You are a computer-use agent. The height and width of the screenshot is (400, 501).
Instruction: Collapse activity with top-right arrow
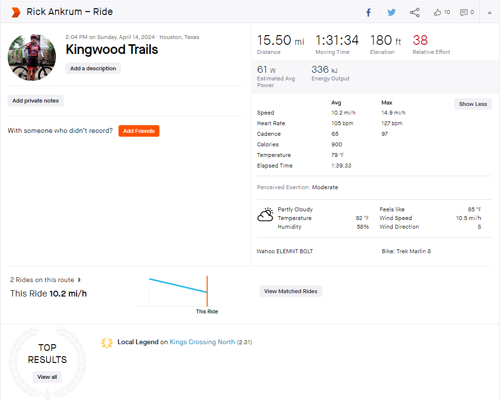click(x=489, y=13)
